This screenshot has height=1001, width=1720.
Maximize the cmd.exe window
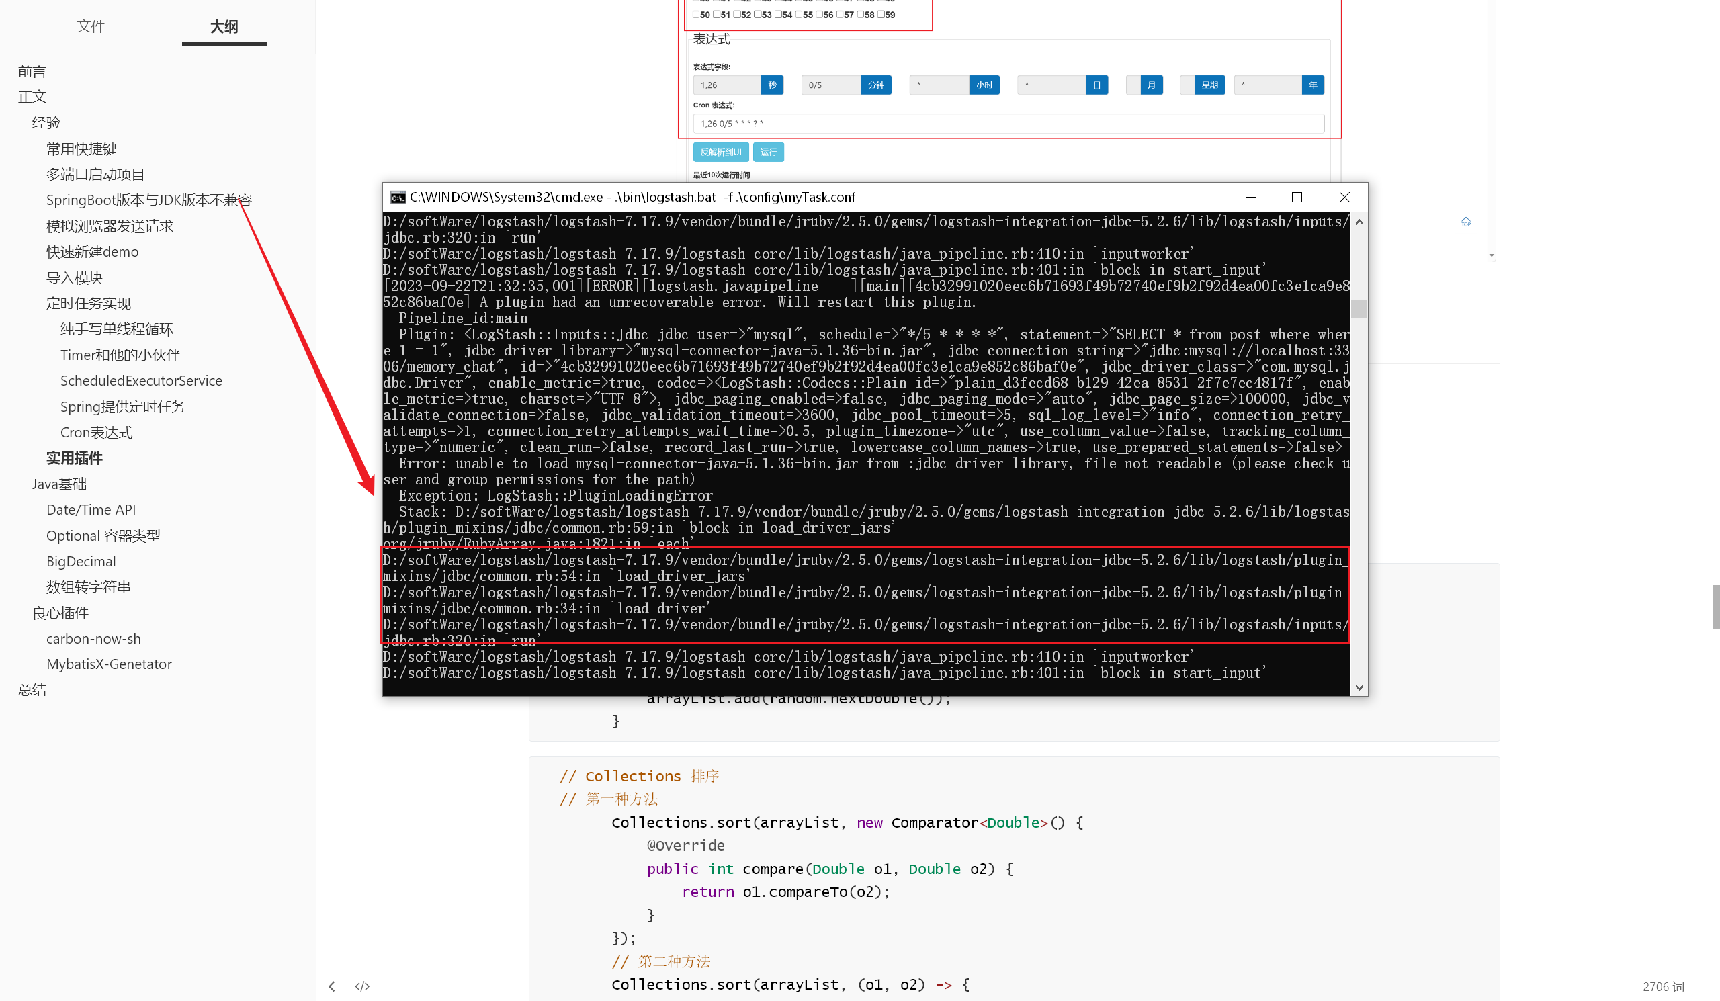click(1297, 198)
